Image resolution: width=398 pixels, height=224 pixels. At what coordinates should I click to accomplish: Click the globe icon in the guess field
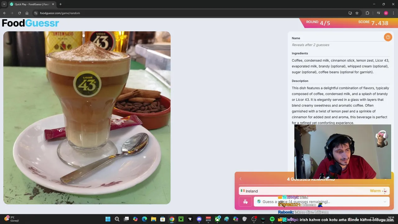click(x=259, y=202)
